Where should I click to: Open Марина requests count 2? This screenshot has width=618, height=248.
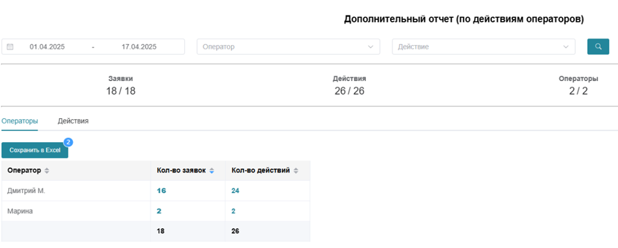159,212
